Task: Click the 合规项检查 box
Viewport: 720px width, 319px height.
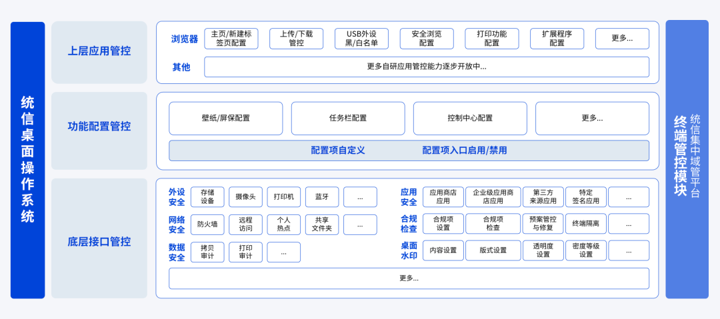Action: [x=493, y=224]
